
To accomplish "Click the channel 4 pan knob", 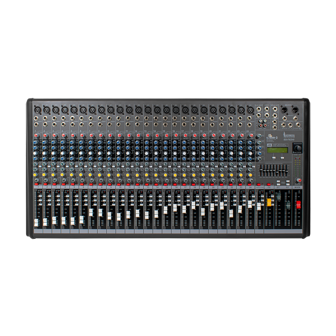I will 64,180.
